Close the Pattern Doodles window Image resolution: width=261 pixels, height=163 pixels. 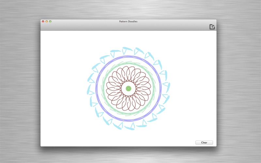pyautogui.click(x=43, y=21)
